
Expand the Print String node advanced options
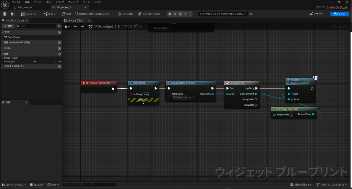pyautogui.click(x=143, y=103)
